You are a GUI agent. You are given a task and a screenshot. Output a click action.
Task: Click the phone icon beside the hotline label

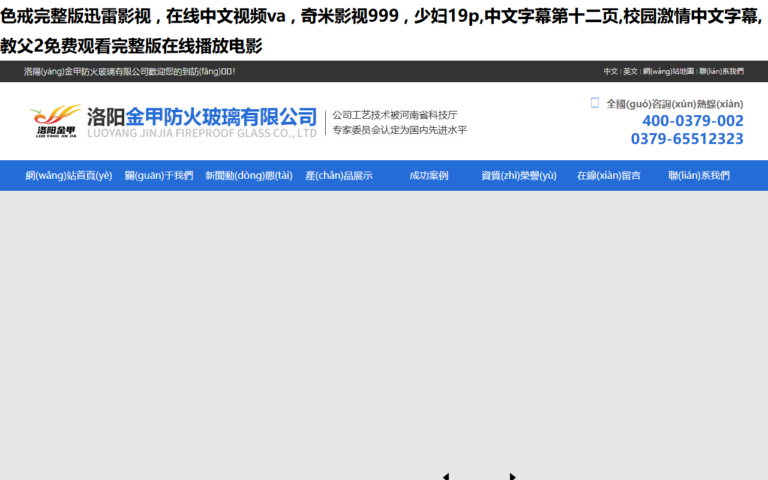[x=595, y=103]
